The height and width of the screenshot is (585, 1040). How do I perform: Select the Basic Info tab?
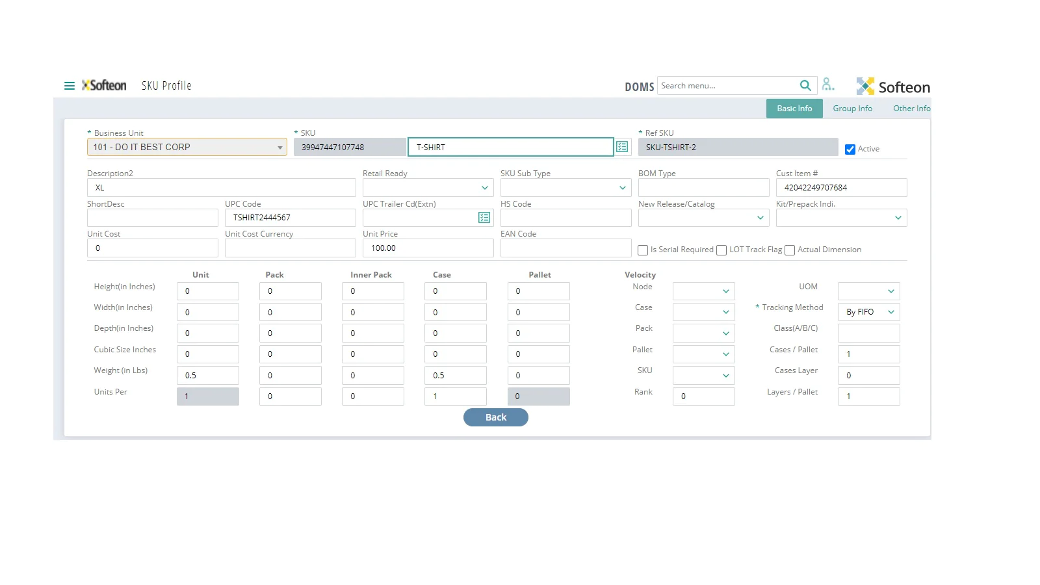(794, 109)
